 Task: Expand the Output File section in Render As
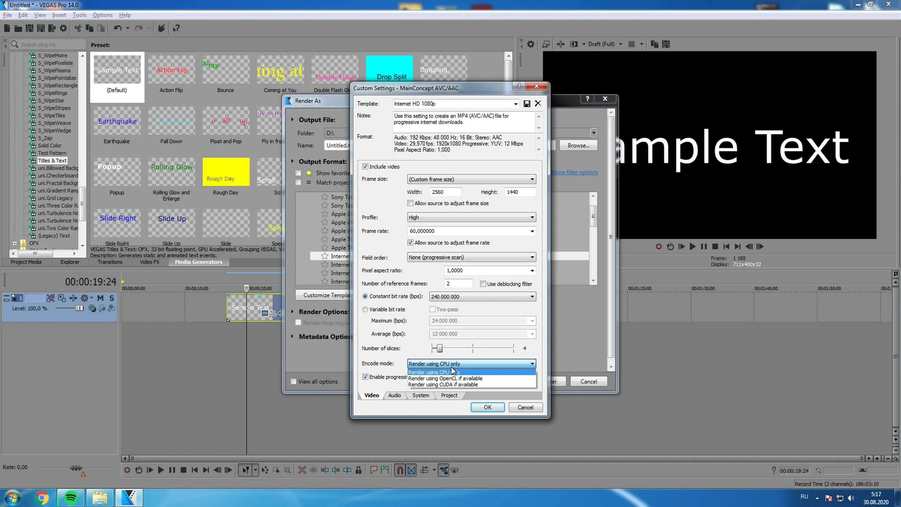(293, 120)
